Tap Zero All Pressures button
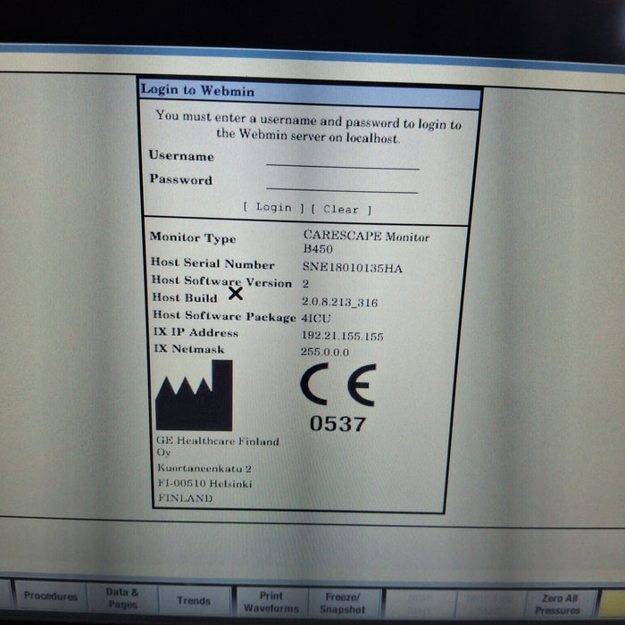Image resolution: width=625 pixels, height=625 pixels. click(x=559, y=604)
